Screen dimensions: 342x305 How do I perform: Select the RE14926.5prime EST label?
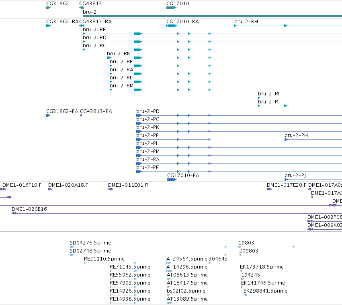130,291
